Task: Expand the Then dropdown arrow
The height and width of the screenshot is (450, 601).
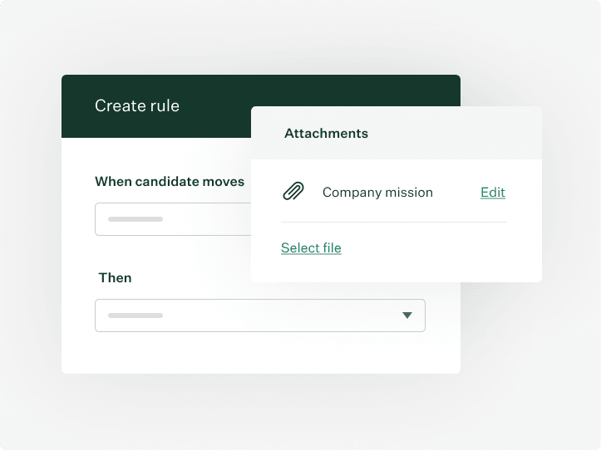Action: click(x=407, y=315)
